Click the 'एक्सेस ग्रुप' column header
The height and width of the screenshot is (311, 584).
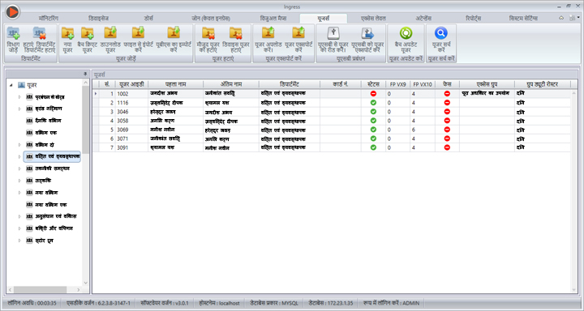(487, 84)
